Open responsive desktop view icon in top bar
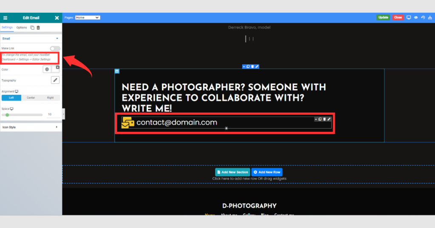This screenshot has height=228, width=435. [x=409, y=17]
